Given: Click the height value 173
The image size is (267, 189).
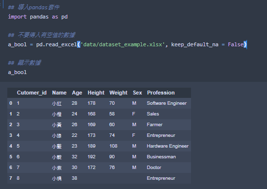Looking at the screenshot, I should [92, 135].
